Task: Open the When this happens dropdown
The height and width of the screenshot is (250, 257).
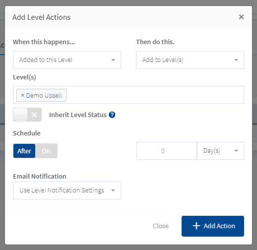Action: 67,60
